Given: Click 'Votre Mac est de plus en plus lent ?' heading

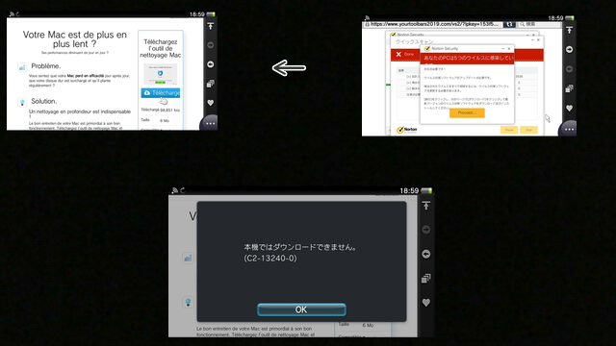Looking at the screenshot, I should [x=75, y=39].
